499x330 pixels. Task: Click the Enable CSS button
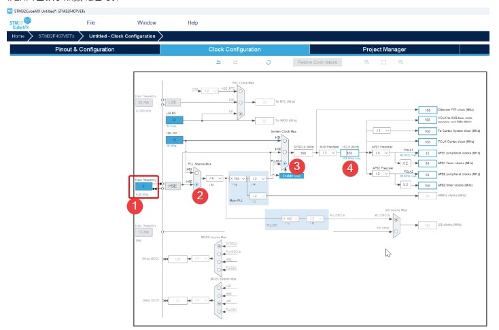(292, 176)
